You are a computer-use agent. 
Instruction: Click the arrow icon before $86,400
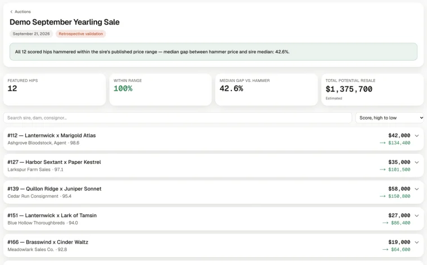[x=385, y=223]
